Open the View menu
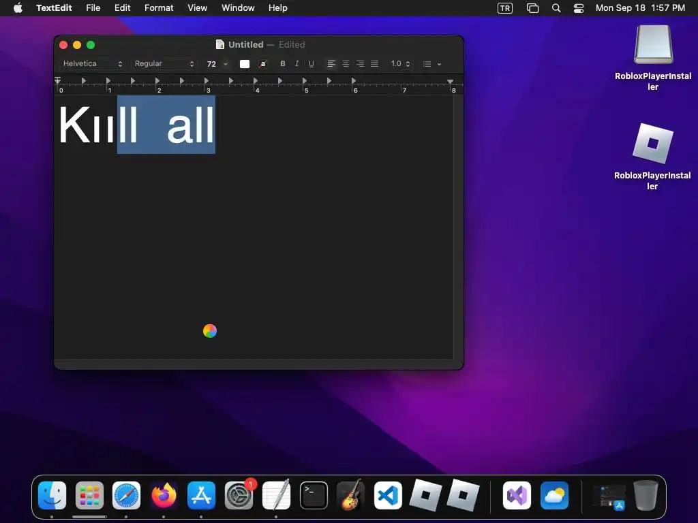This screenshot has height=523, width=698. [x=197, y=8]
